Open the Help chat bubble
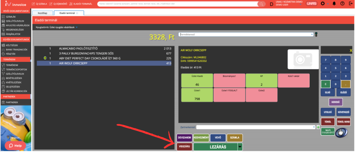The width and height of the screenshot is (355, 152). (15, 146)
